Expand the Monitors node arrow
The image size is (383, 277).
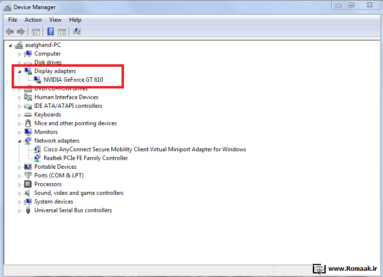19,132
